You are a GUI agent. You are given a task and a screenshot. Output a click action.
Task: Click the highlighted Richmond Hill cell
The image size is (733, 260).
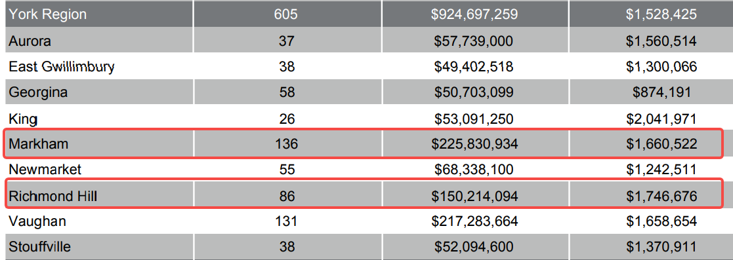98,196
